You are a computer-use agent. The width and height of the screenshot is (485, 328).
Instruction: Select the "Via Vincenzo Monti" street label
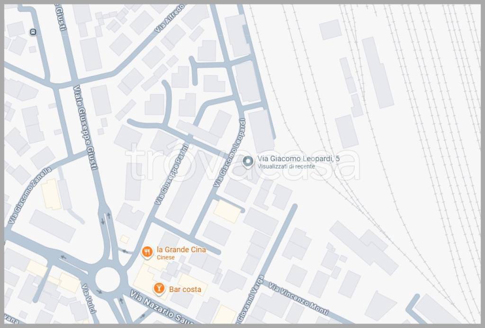[x=298, y=299]
